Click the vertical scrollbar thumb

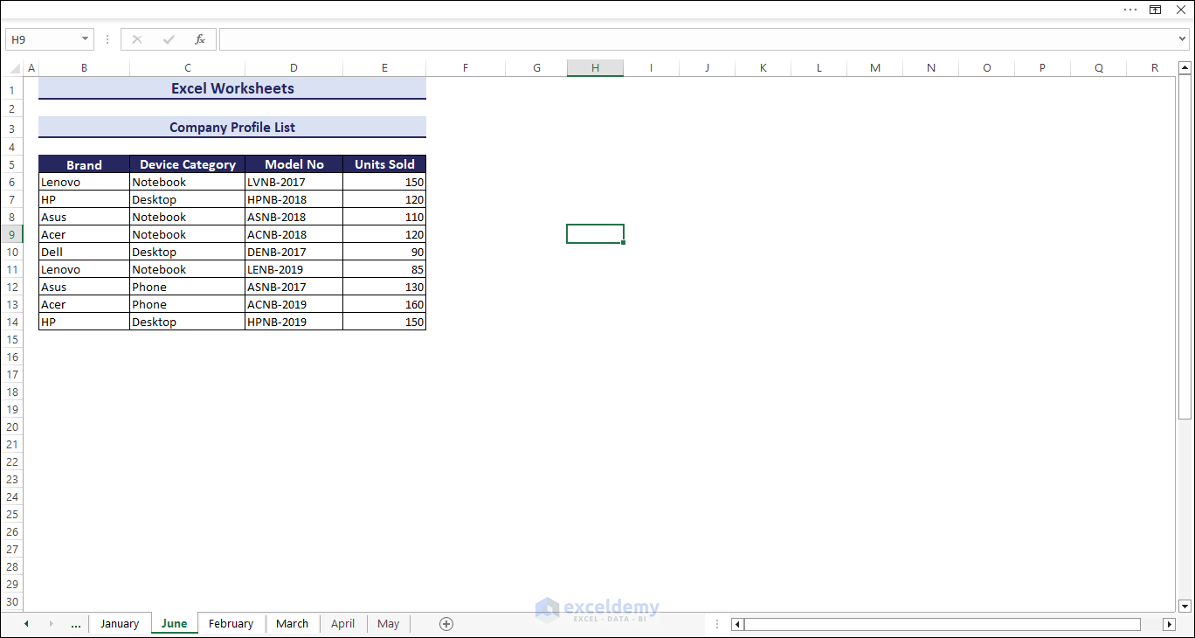tap(1185, 246)
